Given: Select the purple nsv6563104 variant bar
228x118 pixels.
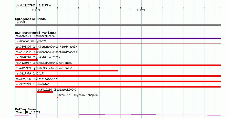Looking at the screenshot, I should [118, 38].
